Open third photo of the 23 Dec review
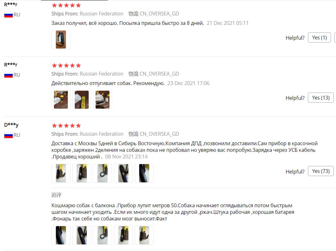Screen dimensions: 336x251 coord(103,100)
